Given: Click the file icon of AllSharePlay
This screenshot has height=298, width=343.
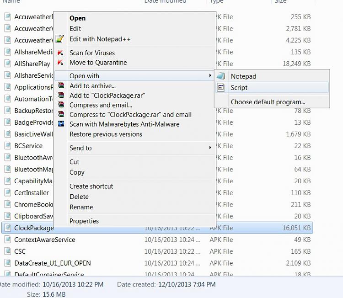Looking at the screenshot, I should click(x=8, y=64).
